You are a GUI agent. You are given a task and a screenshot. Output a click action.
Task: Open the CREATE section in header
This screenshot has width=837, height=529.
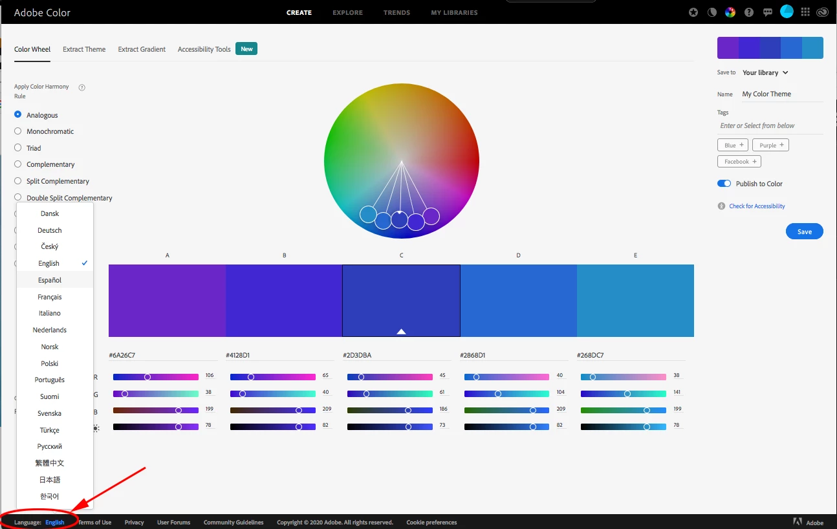coord(299,12)
